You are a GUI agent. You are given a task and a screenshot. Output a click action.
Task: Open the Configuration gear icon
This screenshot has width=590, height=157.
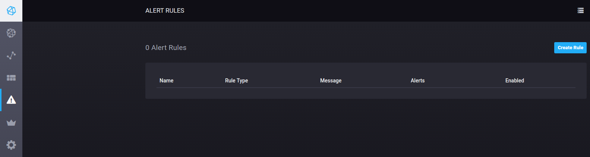pos(11,145)
